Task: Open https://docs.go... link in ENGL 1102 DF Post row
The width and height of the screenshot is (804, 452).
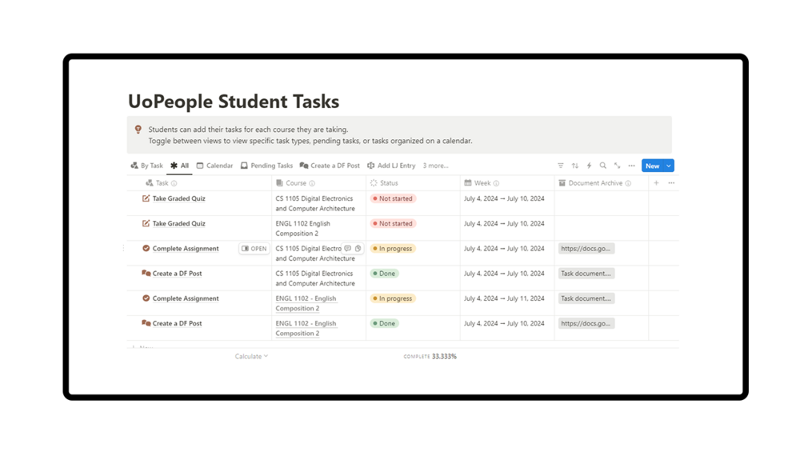Action: tap(586, 323)
